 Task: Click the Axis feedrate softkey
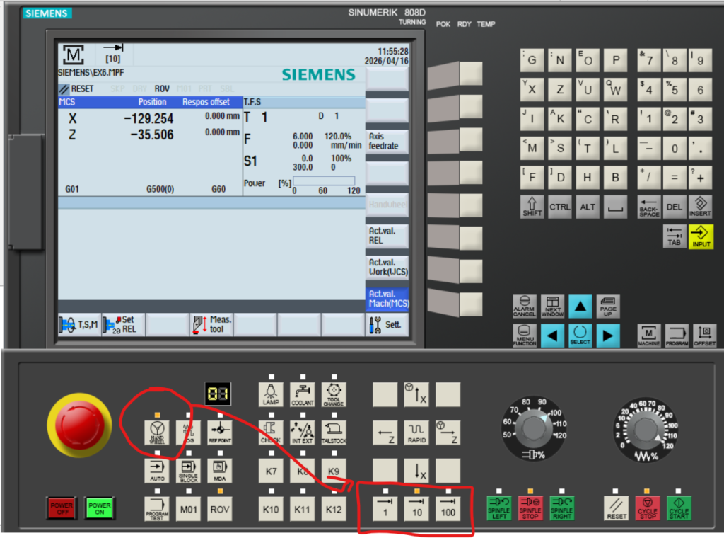coord(387,141)
